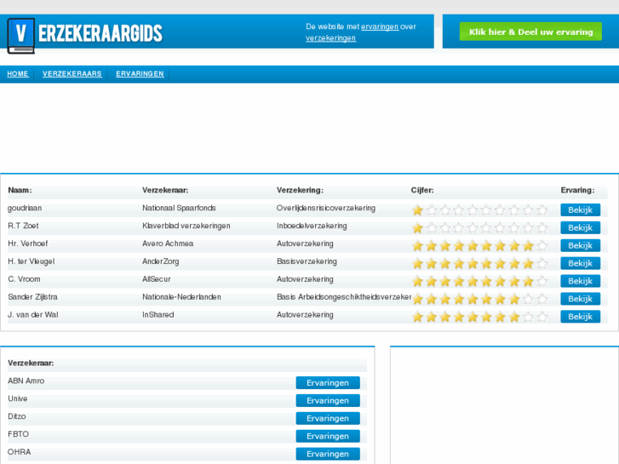Open H. ter Vleugel review with Bekijk
This screenshot has width=619, height=464.
pos(581,263)
